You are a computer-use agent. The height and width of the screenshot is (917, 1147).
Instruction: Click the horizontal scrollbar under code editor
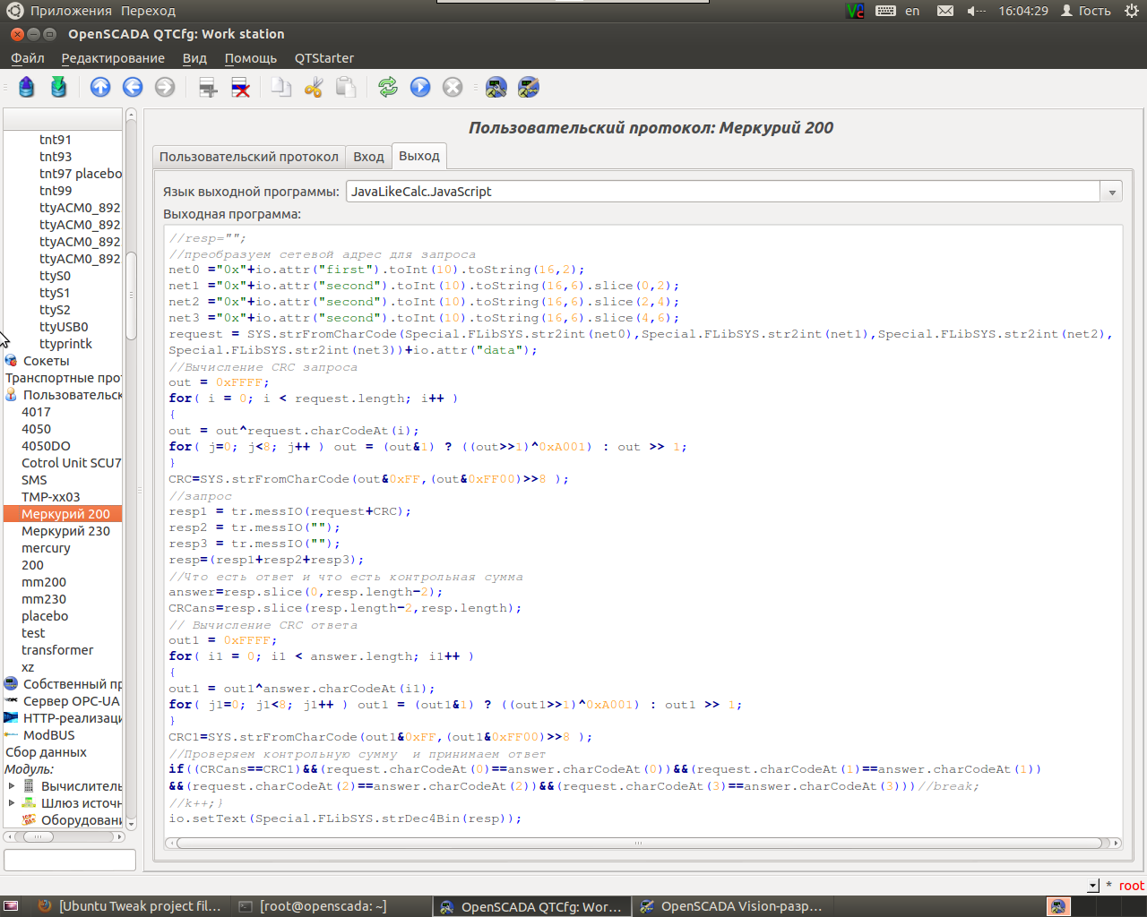[x=638, y=843]
